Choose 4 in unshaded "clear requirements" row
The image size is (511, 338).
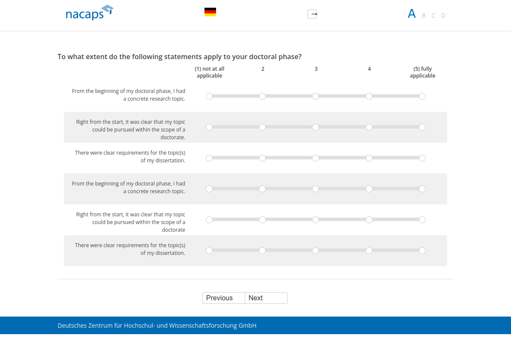[369, 158]
